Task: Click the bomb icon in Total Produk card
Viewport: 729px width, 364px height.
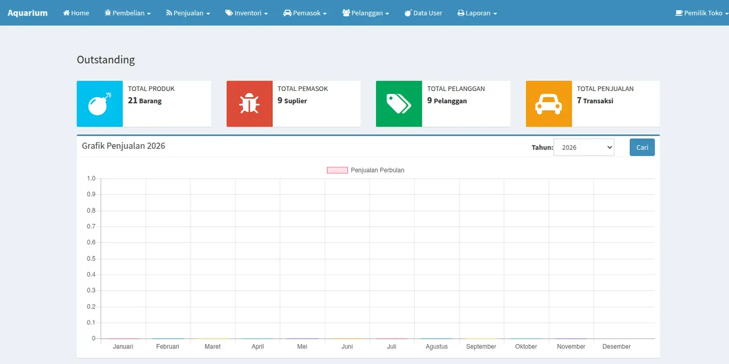Action: [100, 104]
